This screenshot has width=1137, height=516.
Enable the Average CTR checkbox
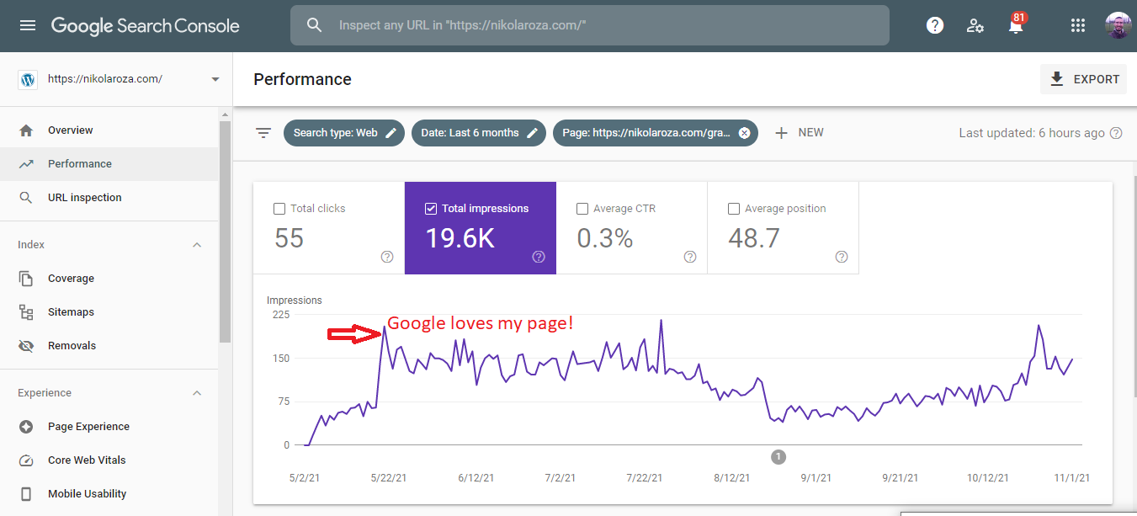[x=582, y=209]
